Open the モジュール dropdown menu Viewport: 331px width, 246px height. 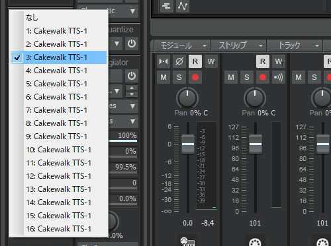point(182,46)
